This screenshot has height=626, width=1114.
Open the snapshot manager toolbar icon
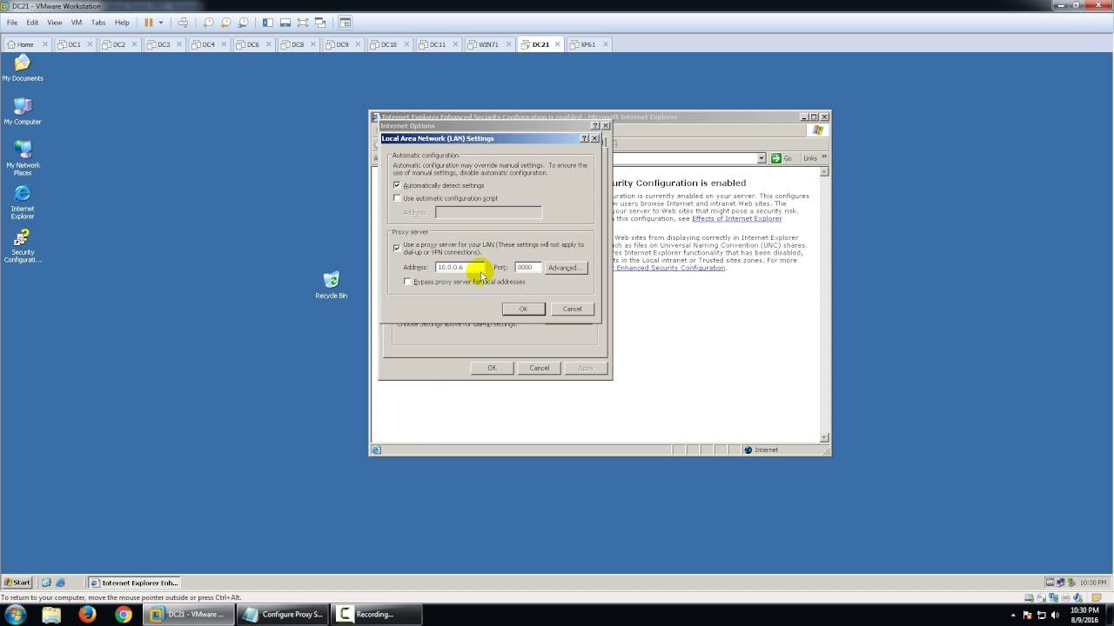pos(243,23)
